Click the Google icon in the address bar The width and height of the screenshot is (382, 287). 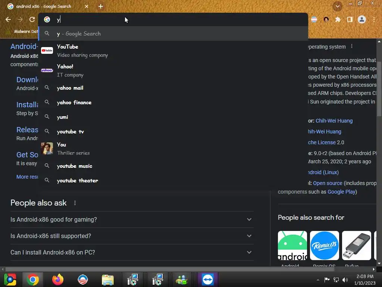click(47, 19)
